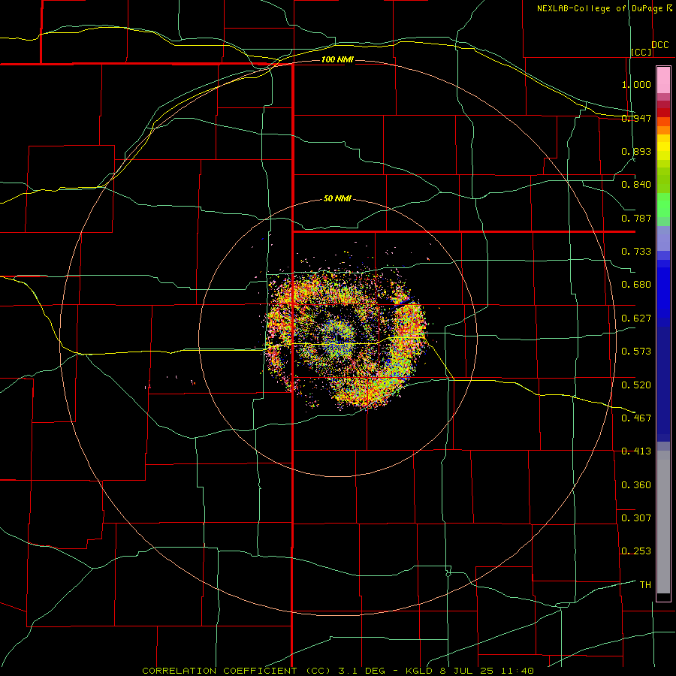Click the 0.573 legend value

pyautogui.click(x=636, y=352)
